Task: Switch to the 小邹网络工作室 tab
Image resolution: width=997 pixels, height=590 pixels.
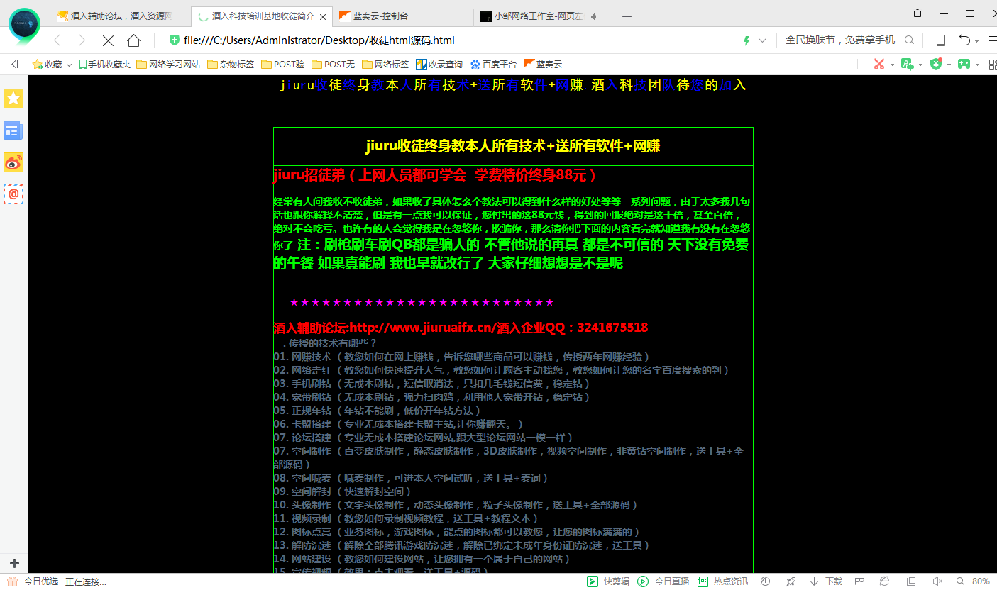Action: tap(544, 16)
